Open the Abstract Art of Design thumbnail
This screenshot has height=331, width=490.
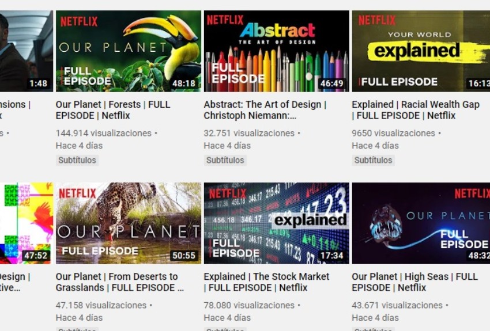(x=277, y=51)
